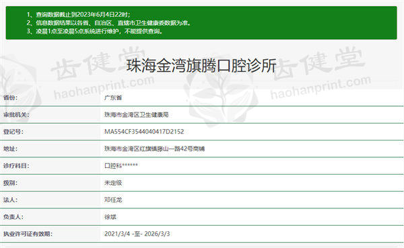Click the 执业许可证有效期 label
The image size is (404, 248).
(x=28, y=234)
